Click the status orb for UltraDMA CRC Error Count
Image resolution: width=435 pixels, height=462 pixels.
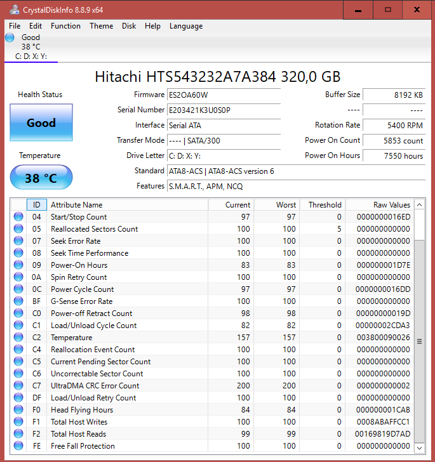pos(18,385)
